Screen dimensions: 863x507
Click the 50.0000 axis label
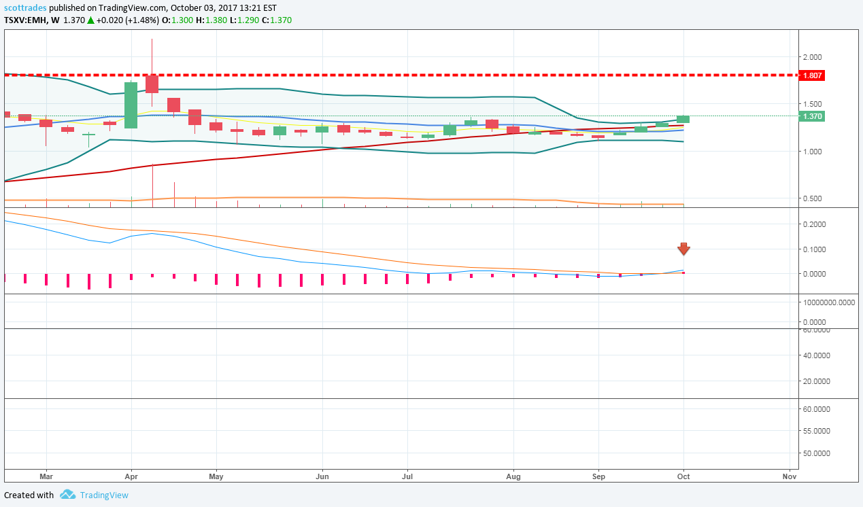pos(817,453)
